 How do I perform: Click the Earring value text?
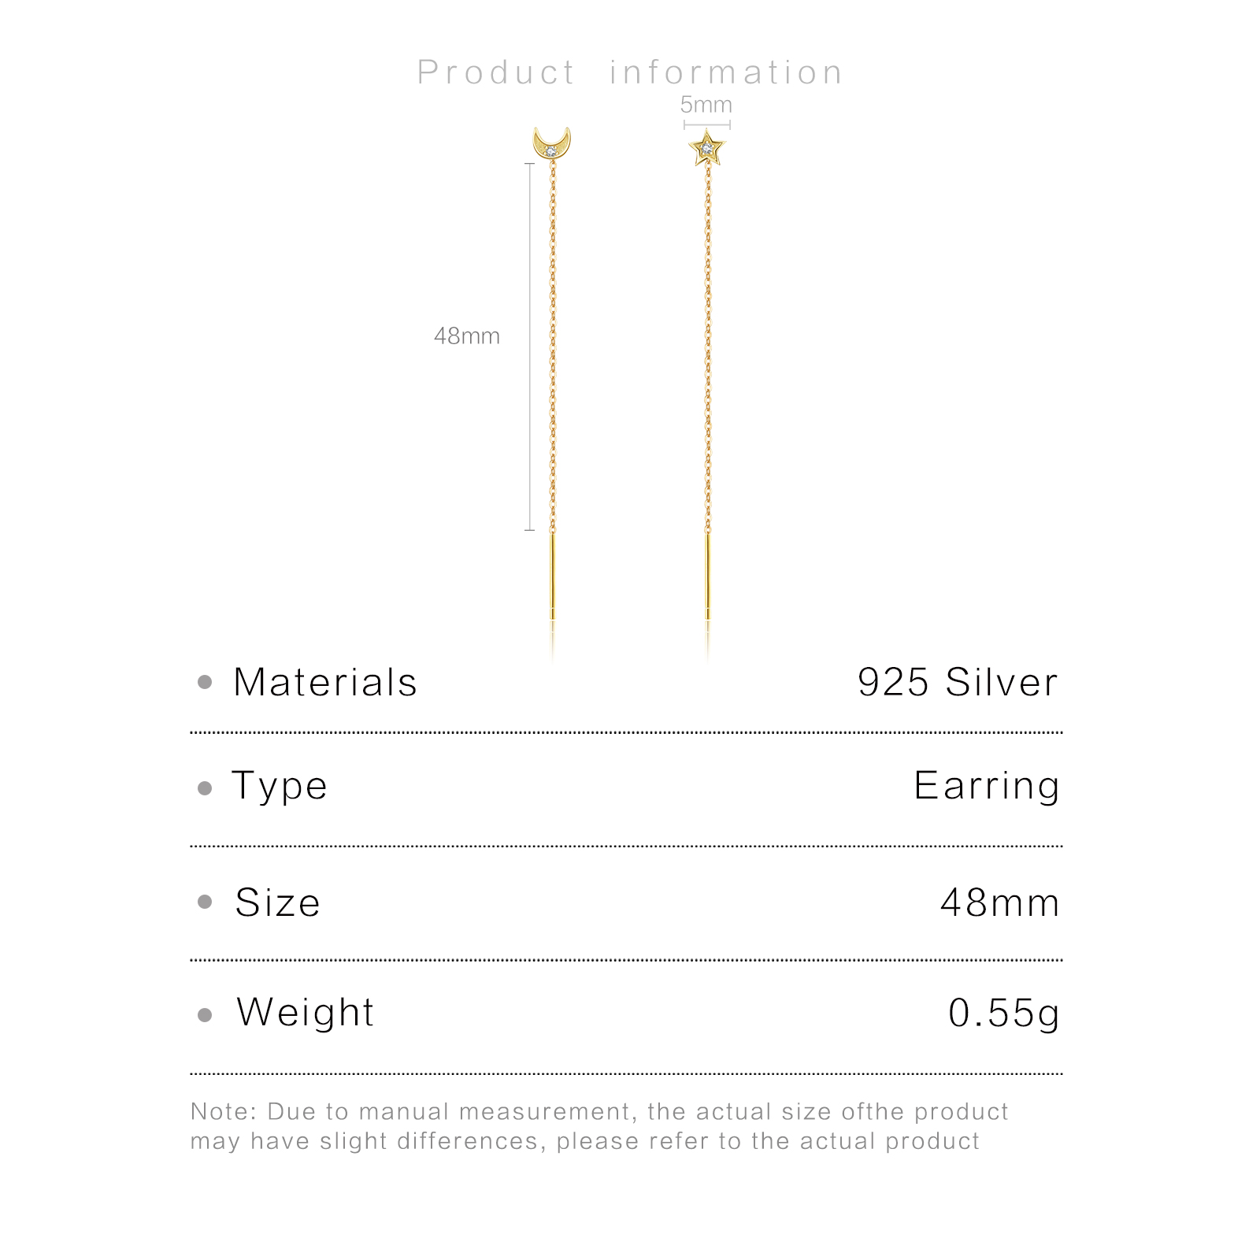click(x=987, y=786)
